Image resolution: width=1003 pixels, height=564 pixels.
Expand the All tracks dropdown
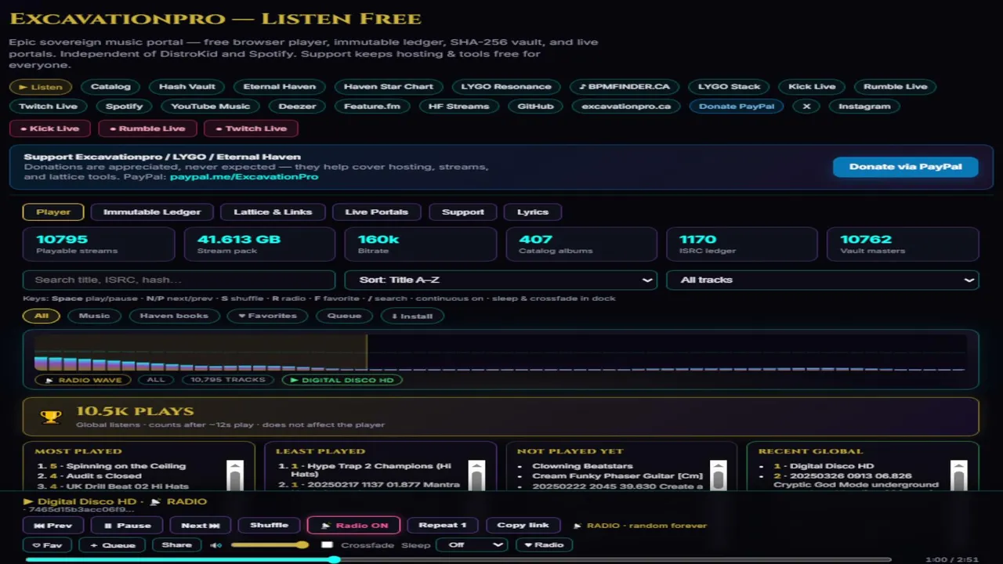(823, 280)
